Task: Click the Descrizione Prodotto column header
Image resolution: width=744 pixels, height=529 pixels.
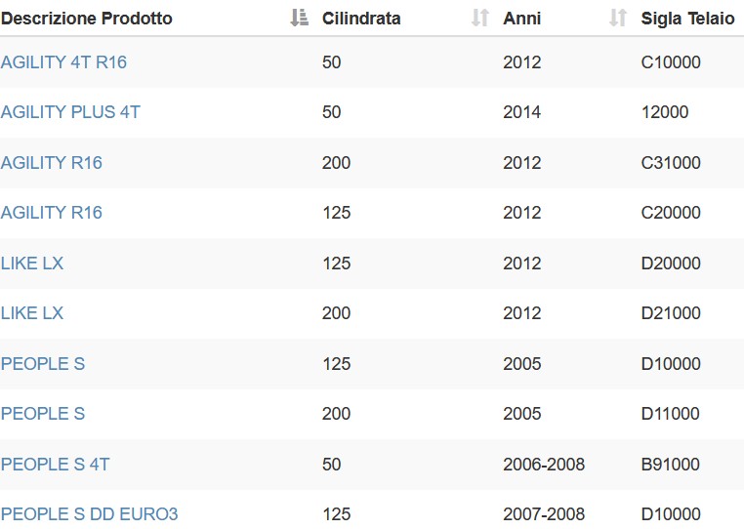Action: 86,19
